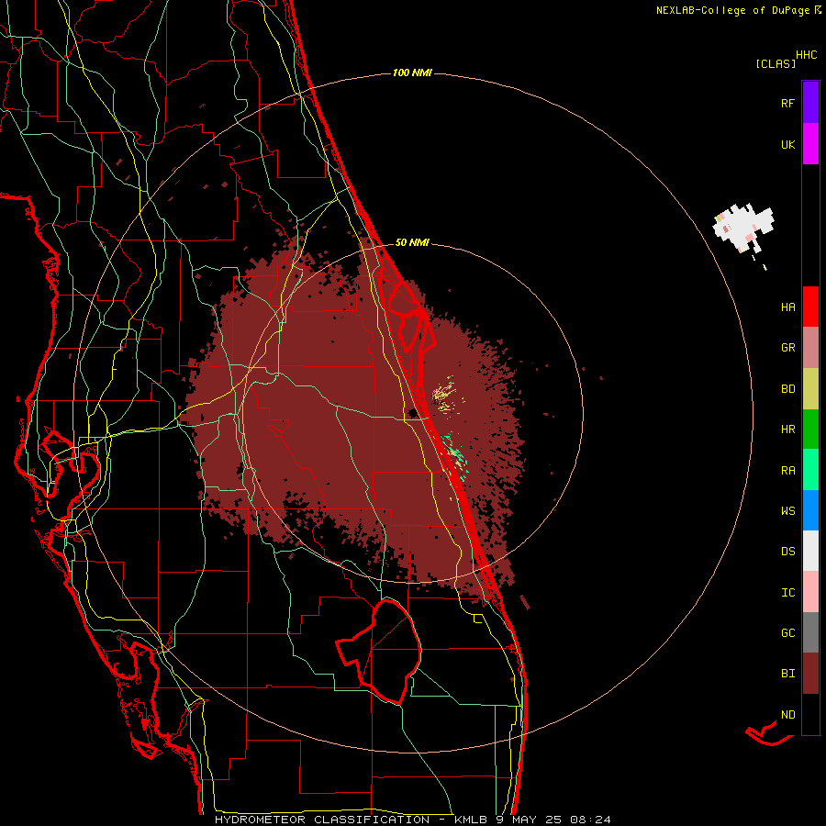Click the white dry-snow echo offshore
Image resolution: width=826 pixels, height=826 pixels.
tap(743, 228)
